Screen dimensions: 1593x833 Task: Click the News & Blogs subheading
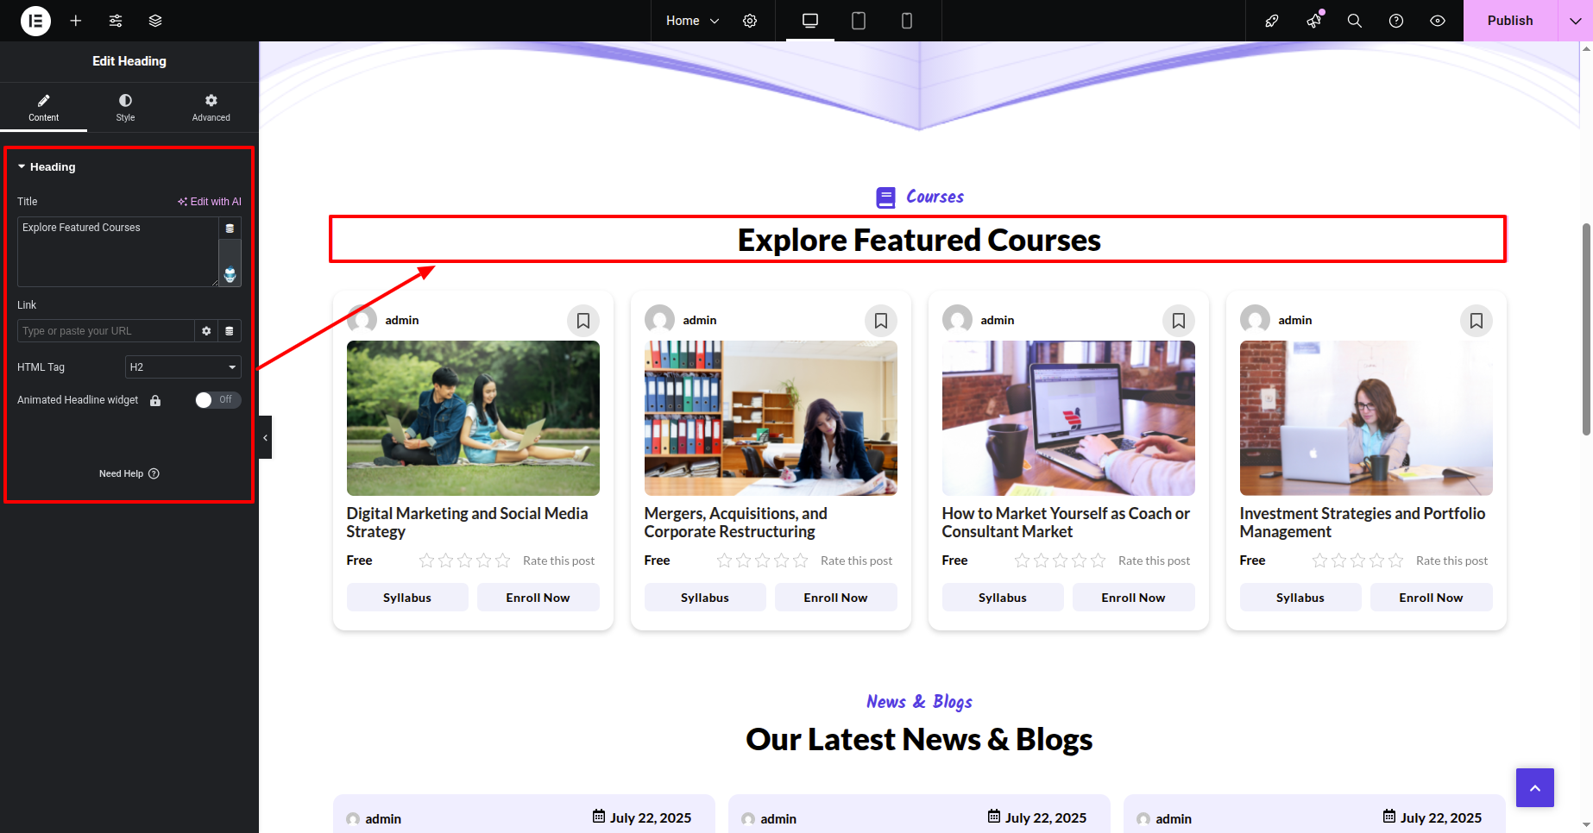tap(919, 702)
